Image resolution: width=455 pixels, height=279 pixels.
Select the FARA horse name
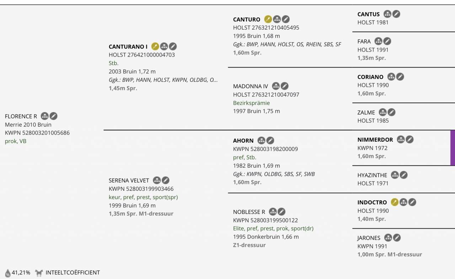coord(364,41)
